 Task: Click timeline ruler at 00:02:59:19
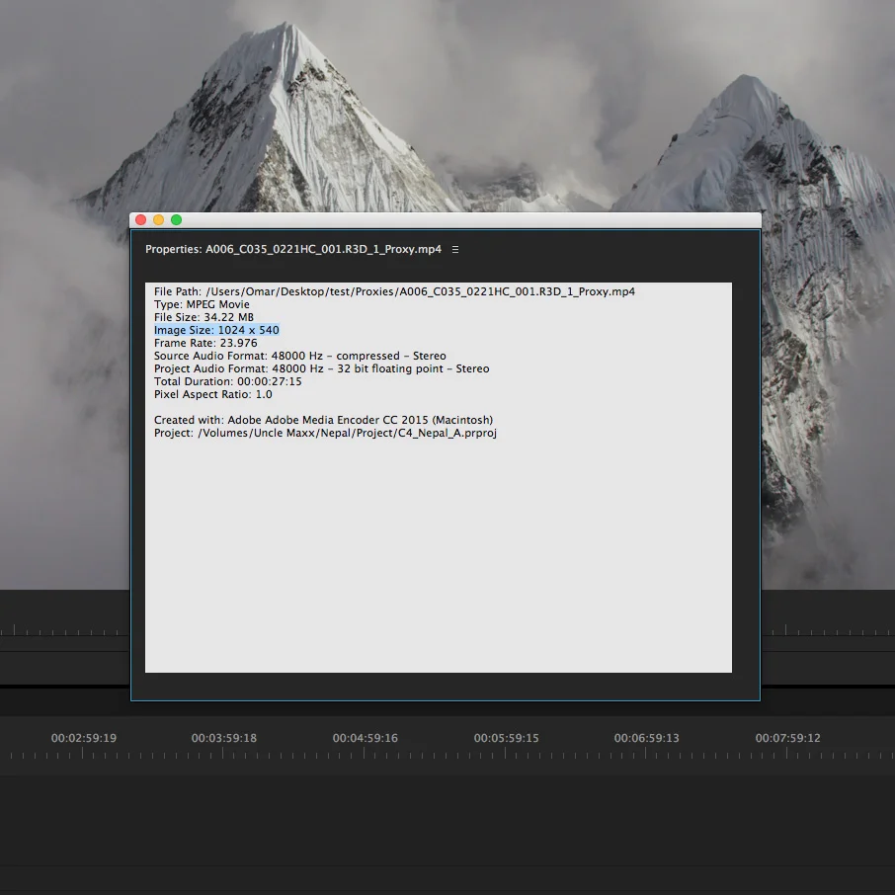coord(83,738)
